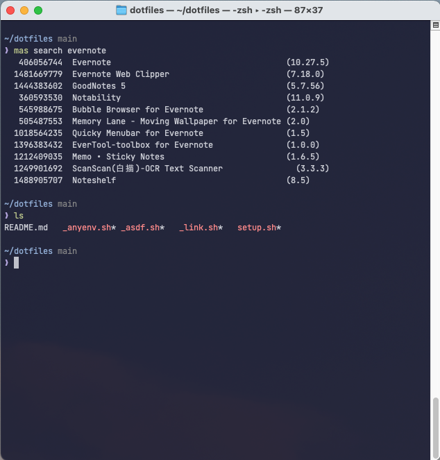The image size is (440, 460).
Task: Click app ID 406056744
Action: tap(40, 62)
